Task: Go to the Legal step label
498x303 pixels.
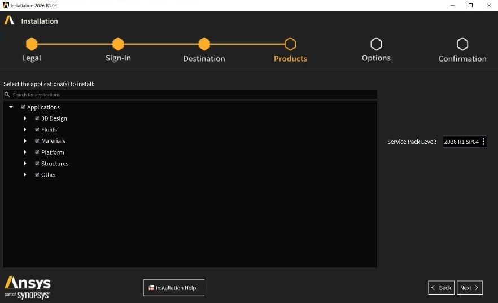Action: click(x=32, y=58)
